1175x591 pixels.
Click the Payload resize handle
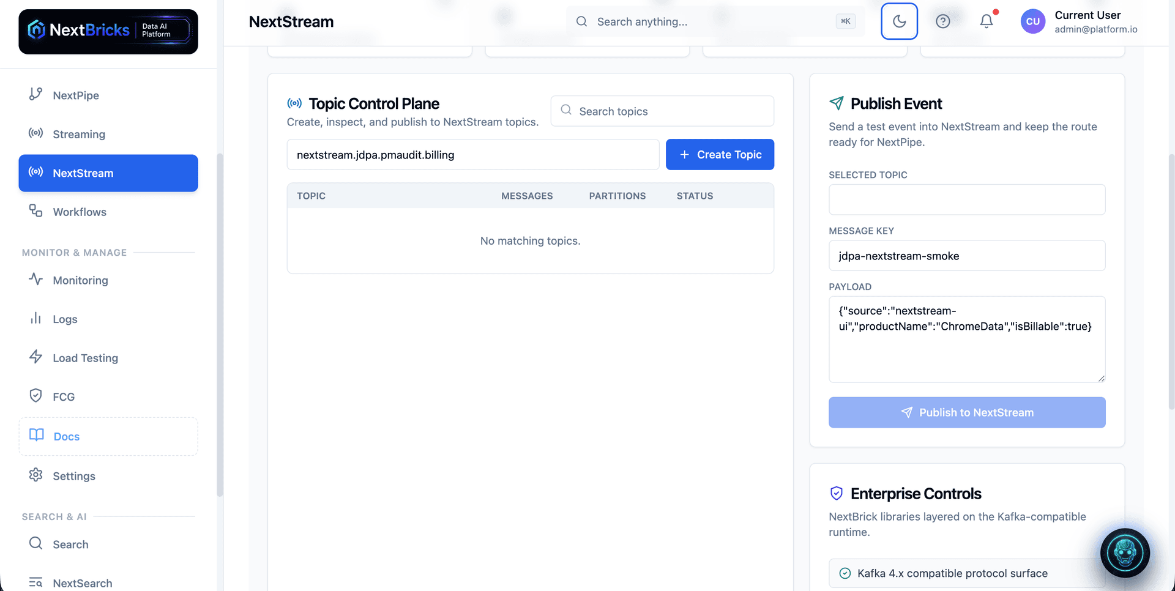click(1101, 379)
